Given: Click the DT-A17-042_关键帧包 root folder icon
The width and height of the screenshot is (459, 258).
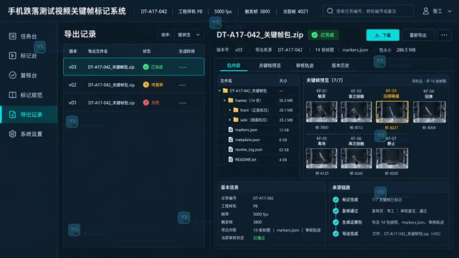Looking at the screenshot, I should click(x=225, y=91).
